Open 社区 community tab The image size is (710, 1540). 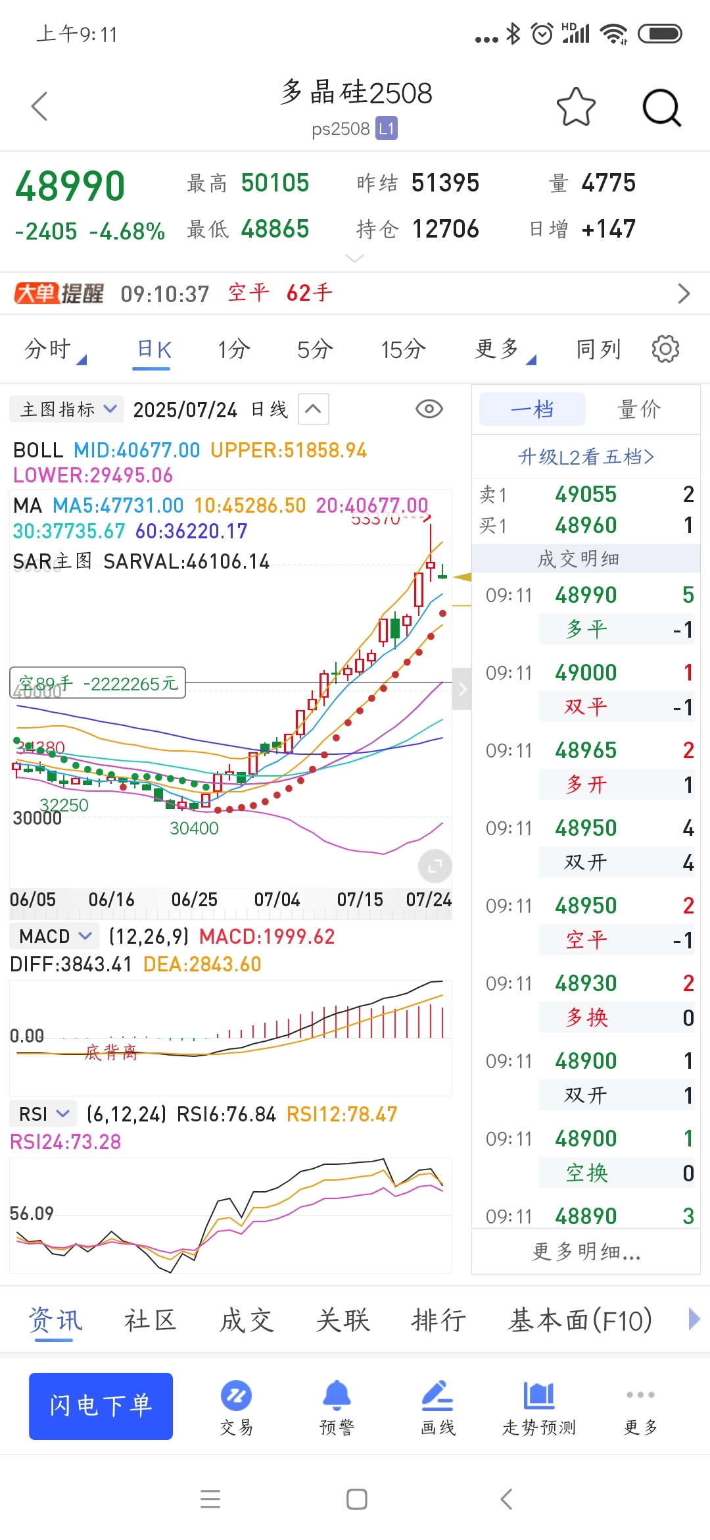(151, 1320)
